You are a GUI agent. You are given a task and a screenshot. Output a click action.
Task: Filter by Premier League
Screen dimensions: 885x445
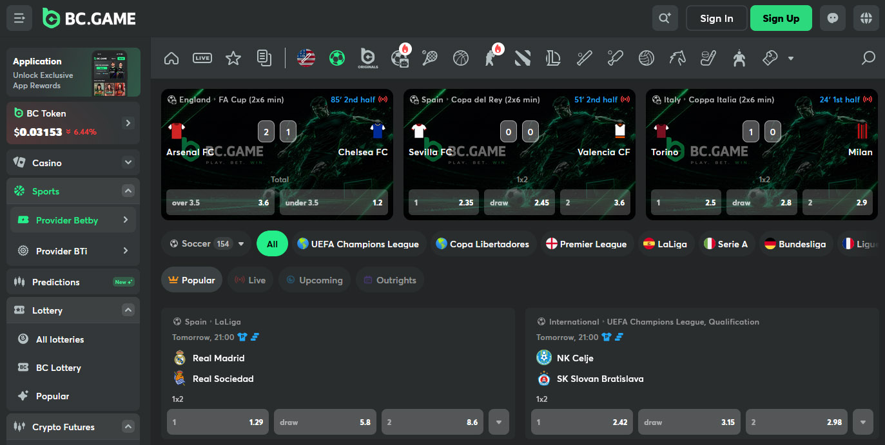pos(587,244)
